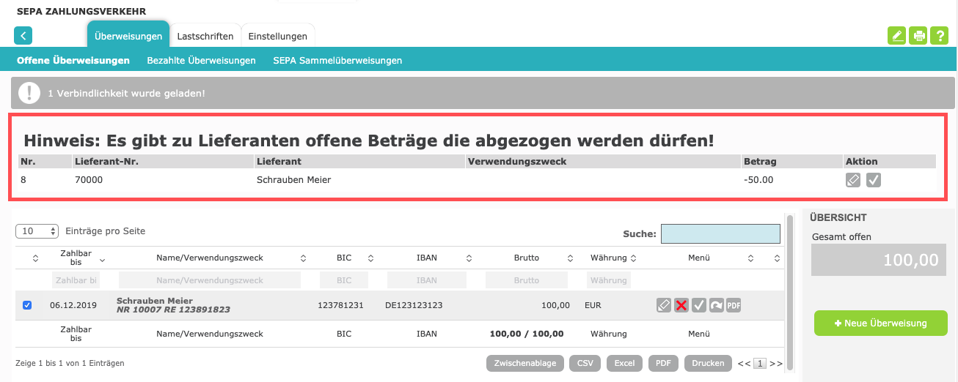Edit the open supplier amount in Hinweis box
Image resolution: width=958 pixels, height=382 pixels.
tap(852, 180)
